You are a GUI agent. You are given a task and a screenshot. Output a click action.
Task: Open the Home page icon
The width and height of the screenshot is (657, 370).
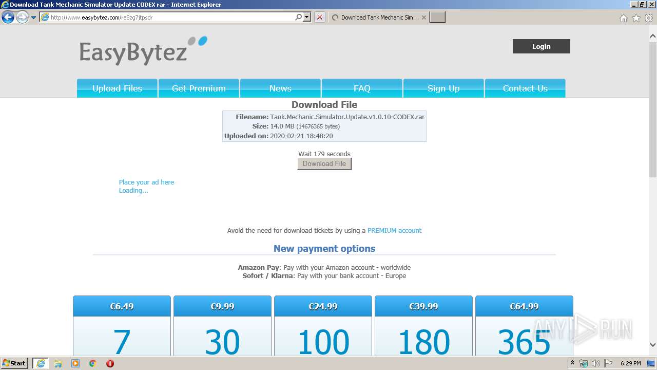click(623, 18)
